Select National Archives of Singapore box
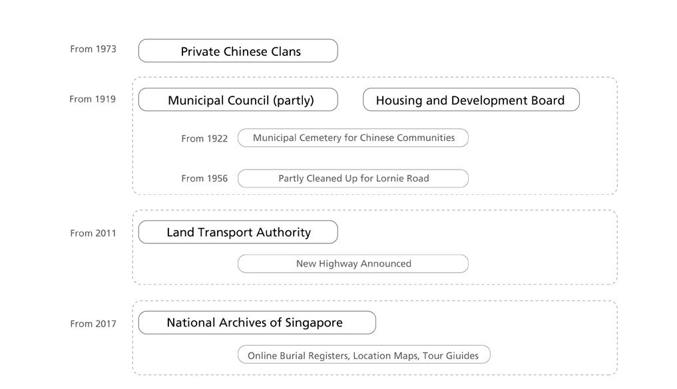The image size is (677, 389). [x=256, y=323]
